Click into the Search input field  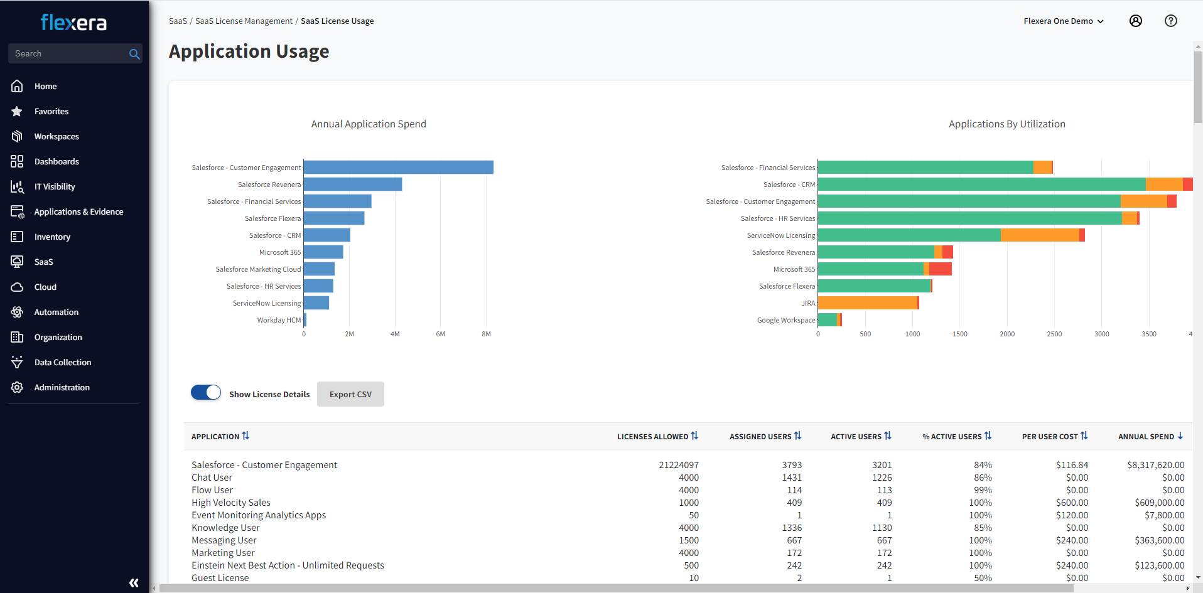click(69, 53)
